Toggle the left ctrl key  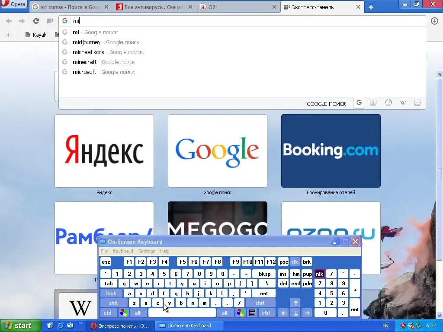[108, 313]
